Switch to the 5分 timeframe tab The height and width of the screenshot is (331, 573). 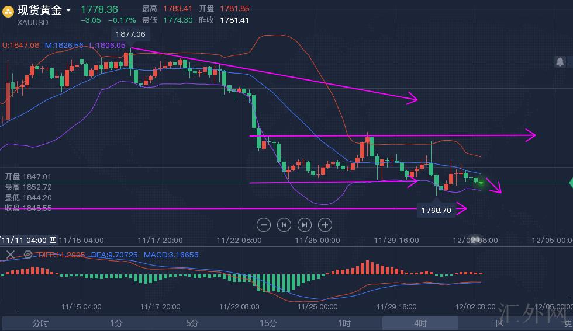pos(192,323)
